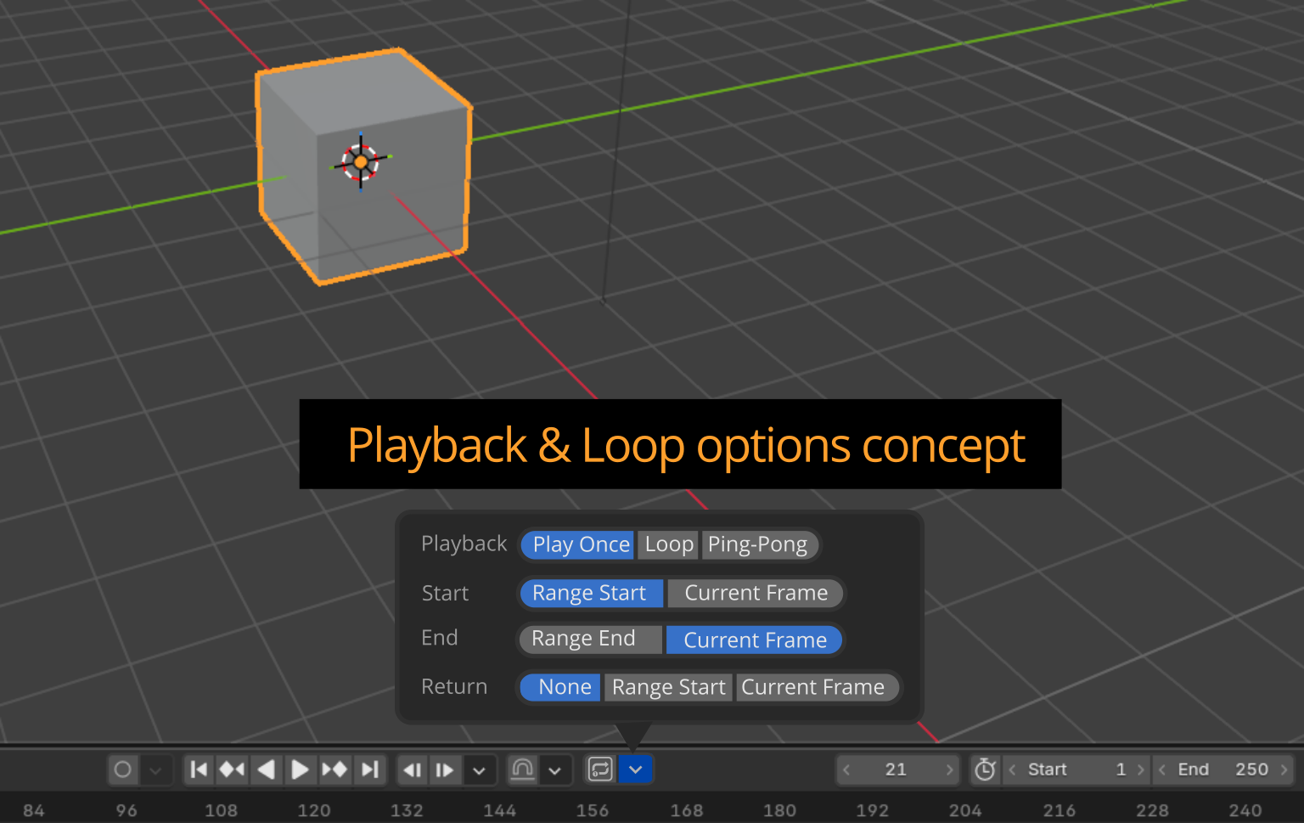This screenshot has width=1304, height=823.
Task: Select Loop playback mode
Action: point(669,544)
